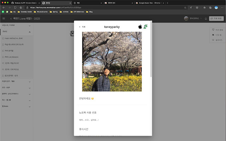Viewport: 226px width, 141px height.
Task: Open the Collections icon in toolbar
Action: pyautogui.click(x=210, y=8)
